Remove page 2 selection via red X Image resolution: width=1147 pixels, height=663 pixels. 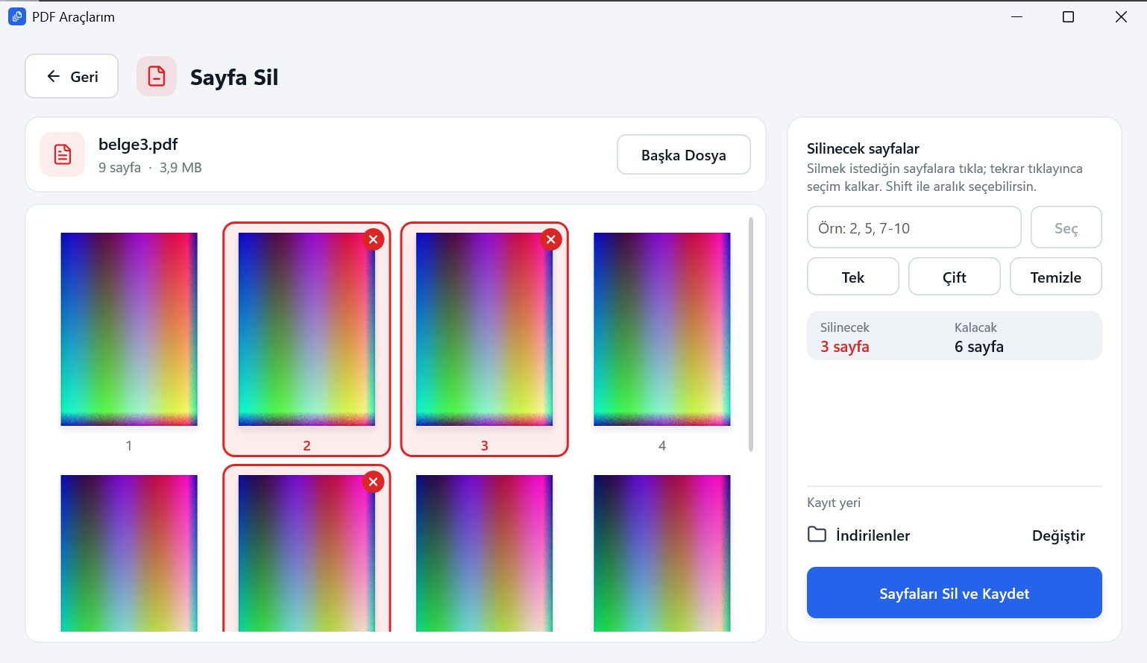click(x=374, y=239)
